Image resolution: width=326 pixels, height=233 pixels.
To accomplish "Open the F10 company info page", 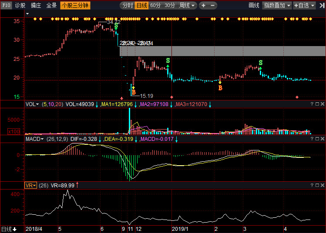I will [x=6, y=5].
